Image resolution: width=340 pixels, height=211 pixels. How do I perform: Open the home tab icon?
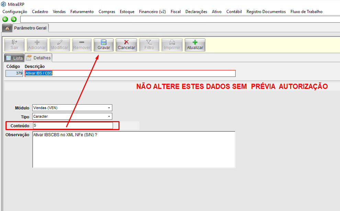click(7, 28)
